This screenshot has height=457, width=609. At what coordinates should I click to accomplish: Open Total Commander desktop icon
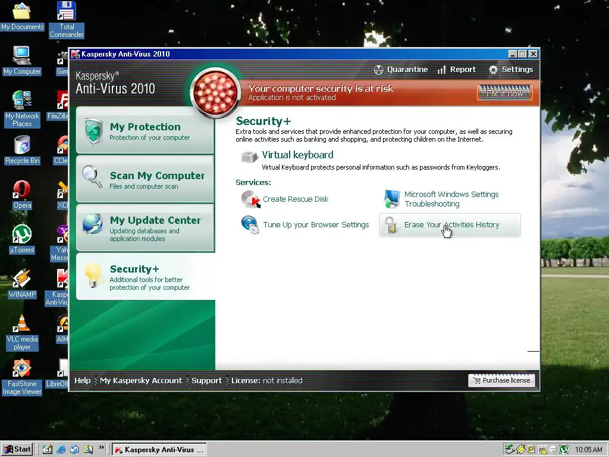pos(67,20)
